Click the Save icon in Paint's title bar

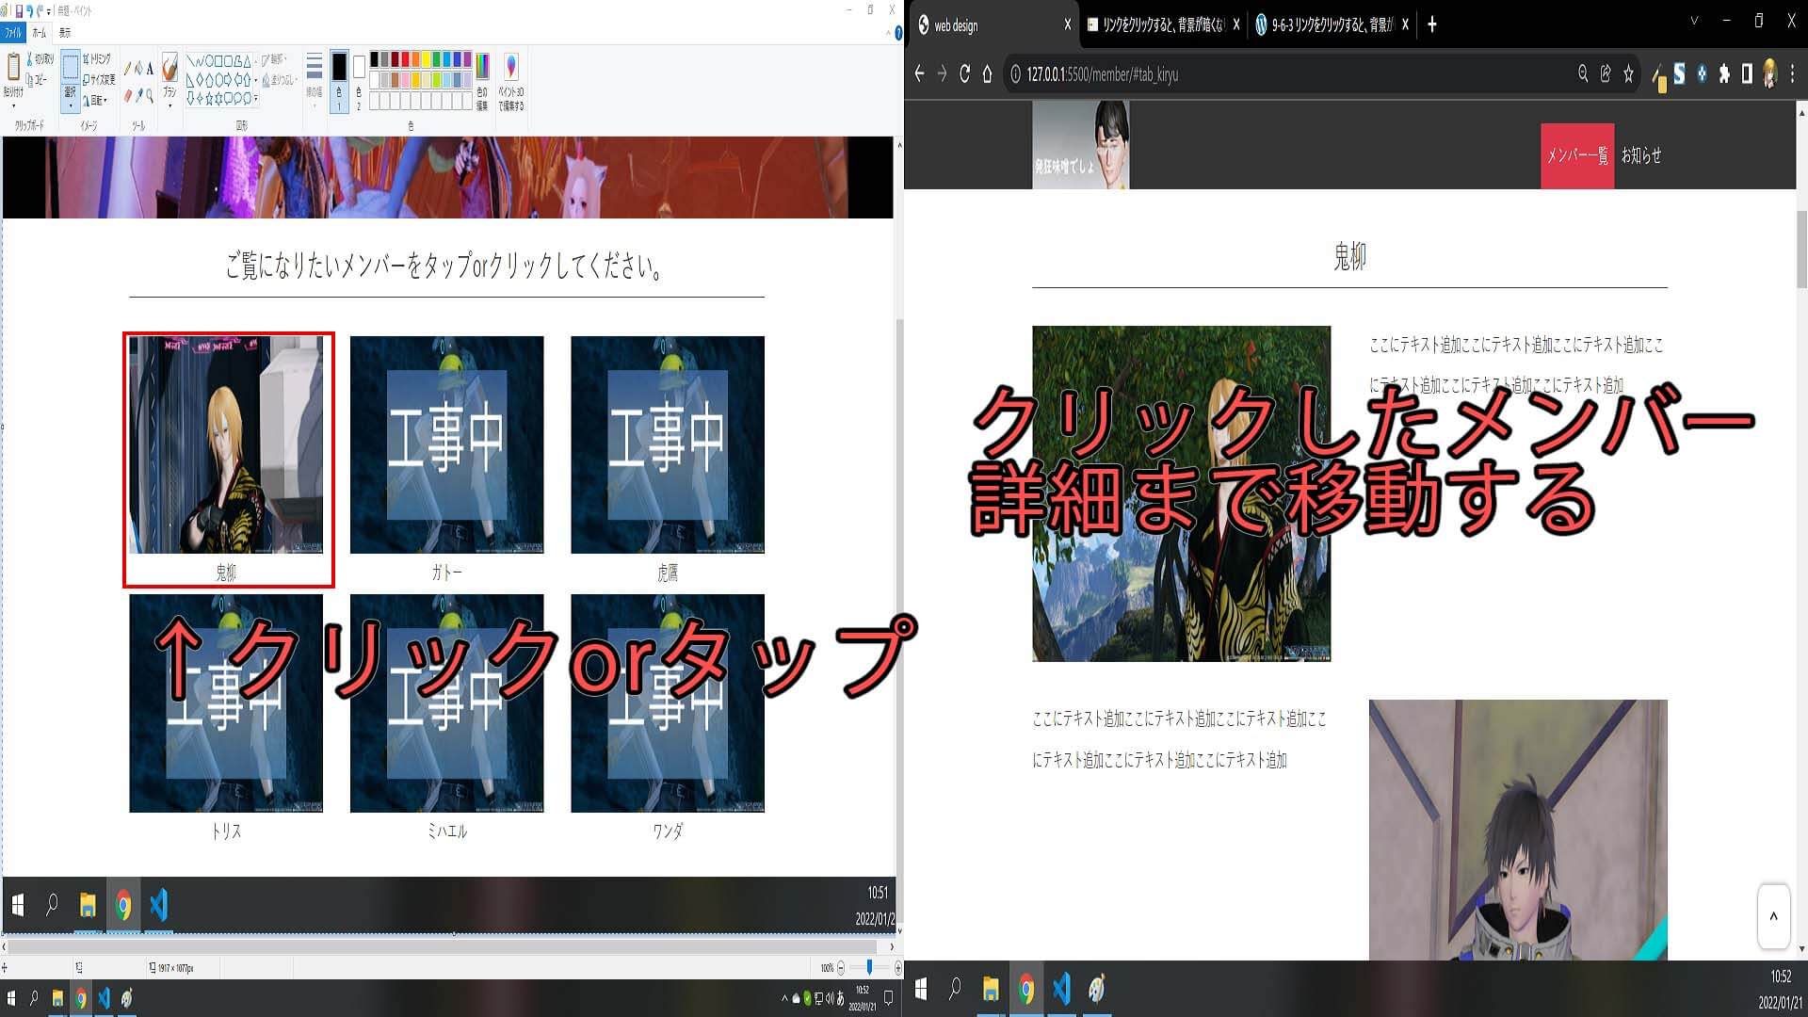click(x=20, y=11)
